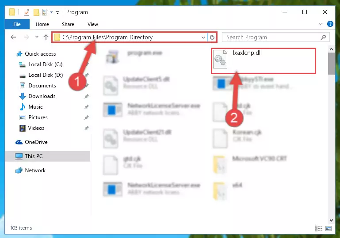The width and height of the screenshot is (340, 238).
Task: Click the Search Program input box
Action: (x=271, y=37)
